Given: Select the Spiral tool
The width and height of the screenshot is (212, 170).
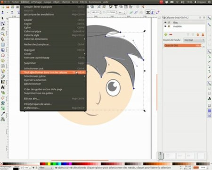Looking at the screenshot, I should click(3, 66).
